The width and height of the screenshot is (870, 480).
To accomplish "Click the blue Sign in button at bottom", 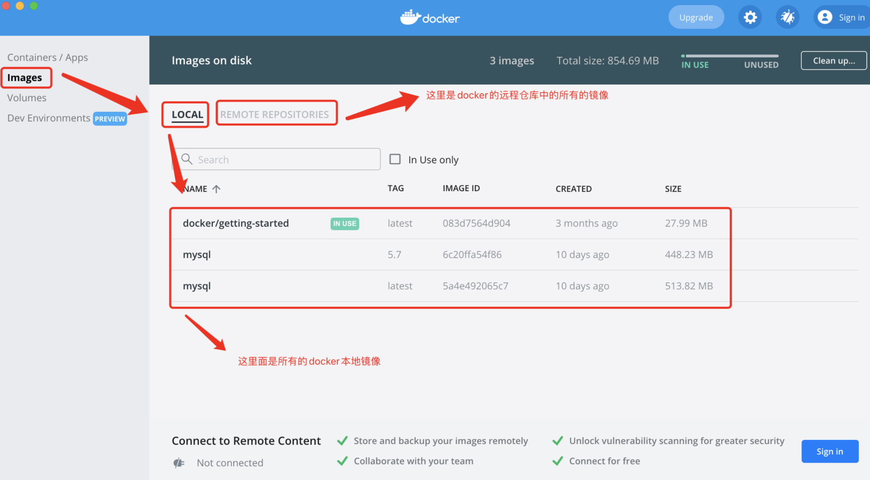I will coord(830,451).
